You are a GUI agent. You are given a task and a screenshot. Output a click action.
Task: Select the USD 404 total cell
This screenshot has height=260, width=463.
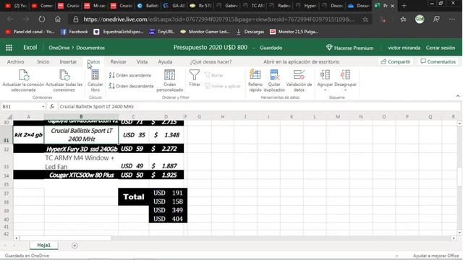pyautogui.click(x=168, y=219)
